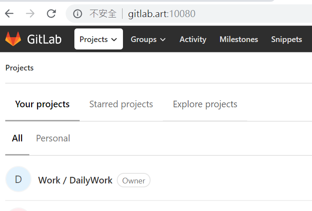The width and height of the screenshot is (312, 211).
Task: Click the GitLab fox logo
Action: (13, 39)
